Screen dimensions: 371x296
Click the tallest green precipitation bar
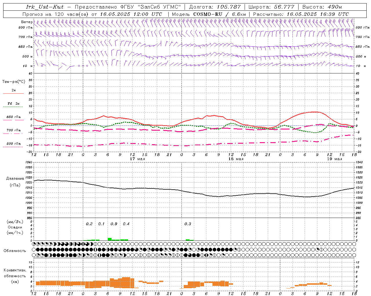[110, 239]
